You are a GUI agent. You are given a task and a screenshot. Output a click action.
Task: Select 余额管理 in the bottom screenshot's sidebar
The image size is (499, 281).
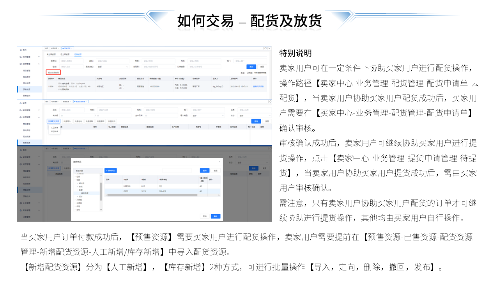pos(27,217)
